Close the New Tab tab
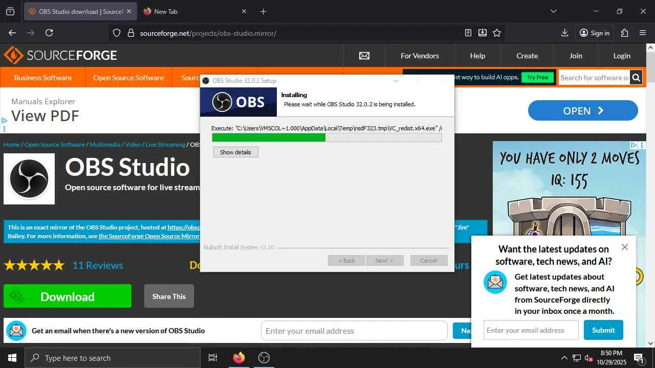Image resolution: width=655 pixels, height=368 pixels. coord(244,11)
